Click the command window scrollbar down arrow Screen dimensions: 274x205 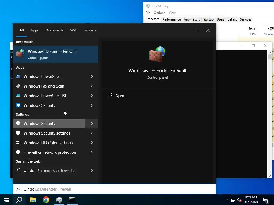[x=269, y=176]
